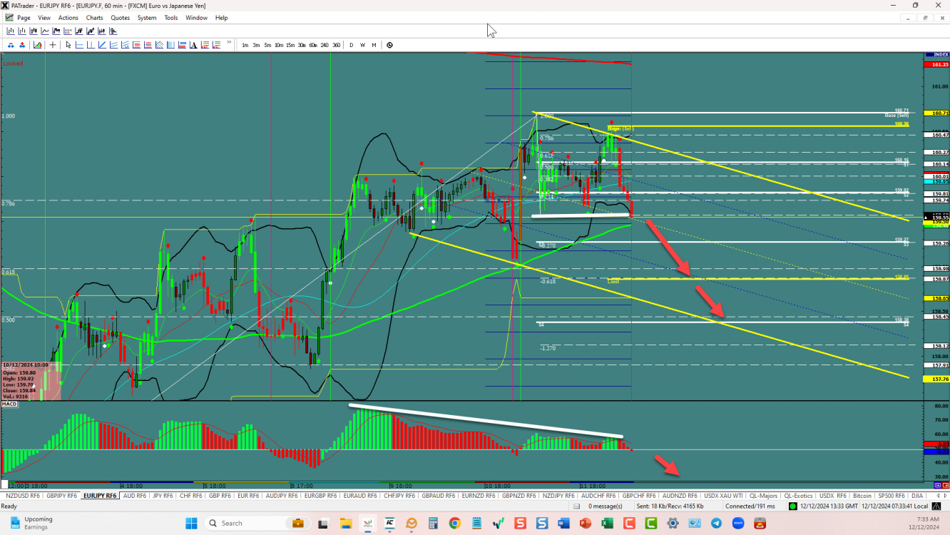
Task: Open the Windows Start menu
Action: coord(191,523)
